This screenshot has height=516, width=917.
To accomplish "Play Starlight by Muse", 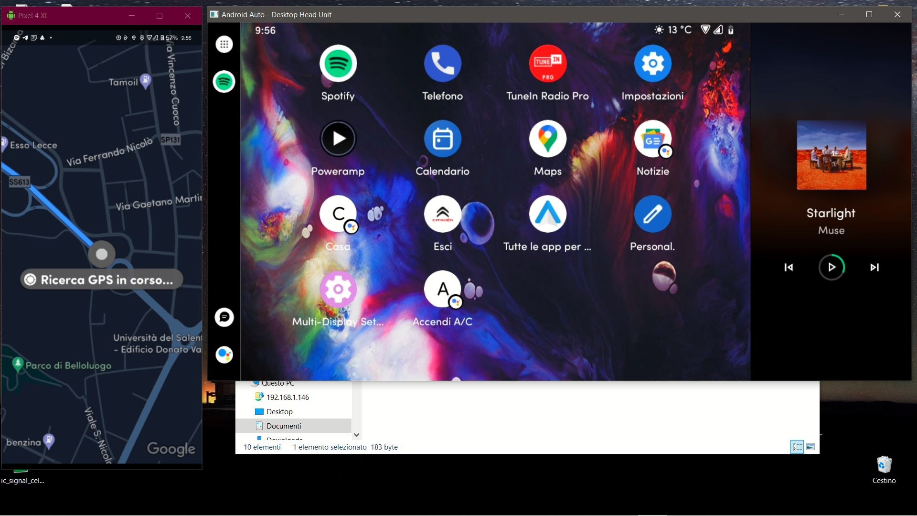I will click(x=832, y=268).
